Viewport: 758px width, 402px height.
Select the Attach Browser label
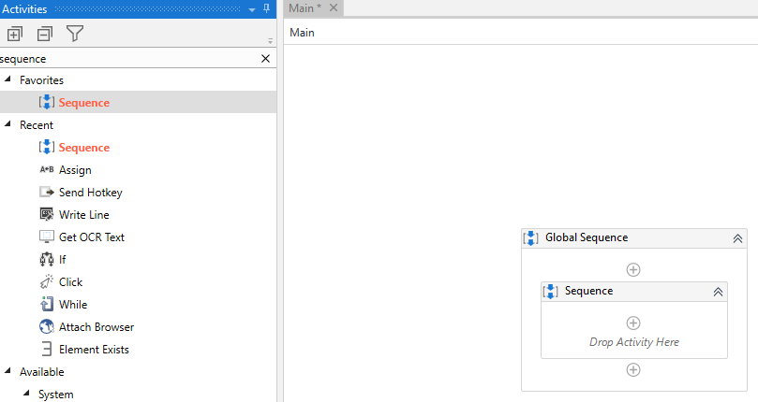click(97, 327)
